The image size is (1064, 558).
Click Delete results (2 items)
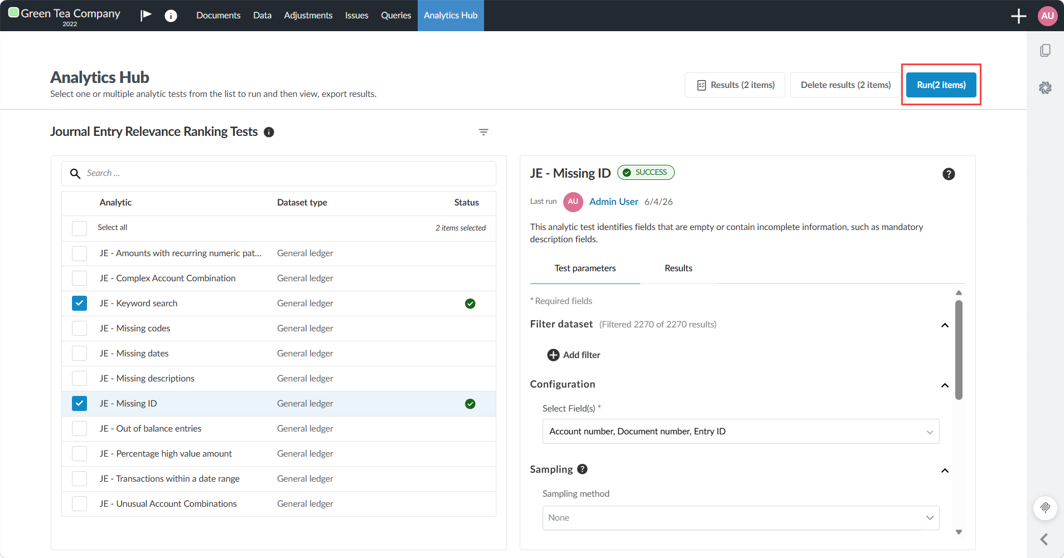click(845, 85)
